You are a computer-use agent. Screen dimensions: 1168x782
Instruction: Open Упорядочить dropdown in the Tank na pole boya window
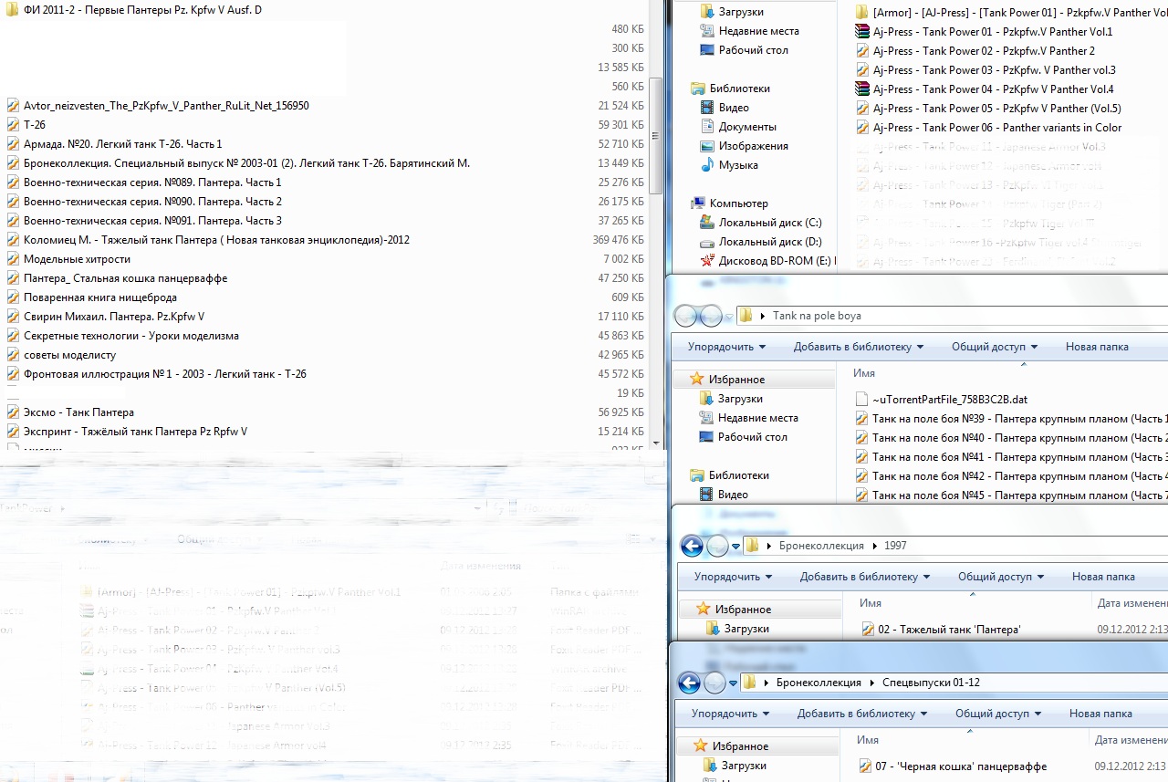pyautogui.click(x=726, y=347)
